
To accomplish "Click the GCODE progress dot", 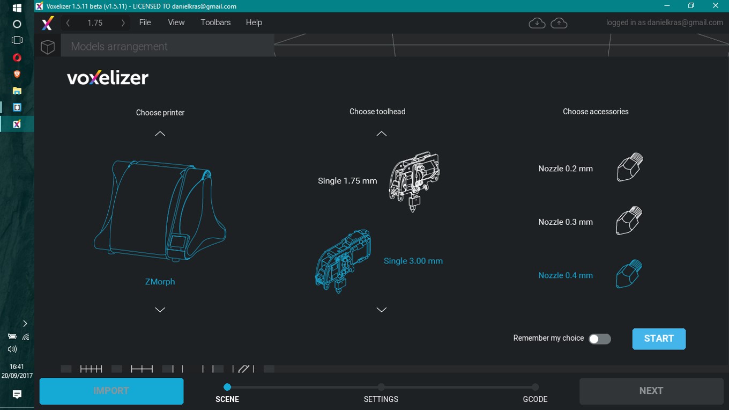I will pyautogui.click(x=535, y=387).
